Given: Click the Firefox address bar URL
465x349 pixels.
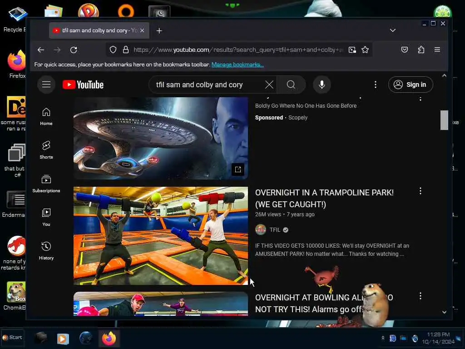Looking at the screenshot, I should point(238,50).
